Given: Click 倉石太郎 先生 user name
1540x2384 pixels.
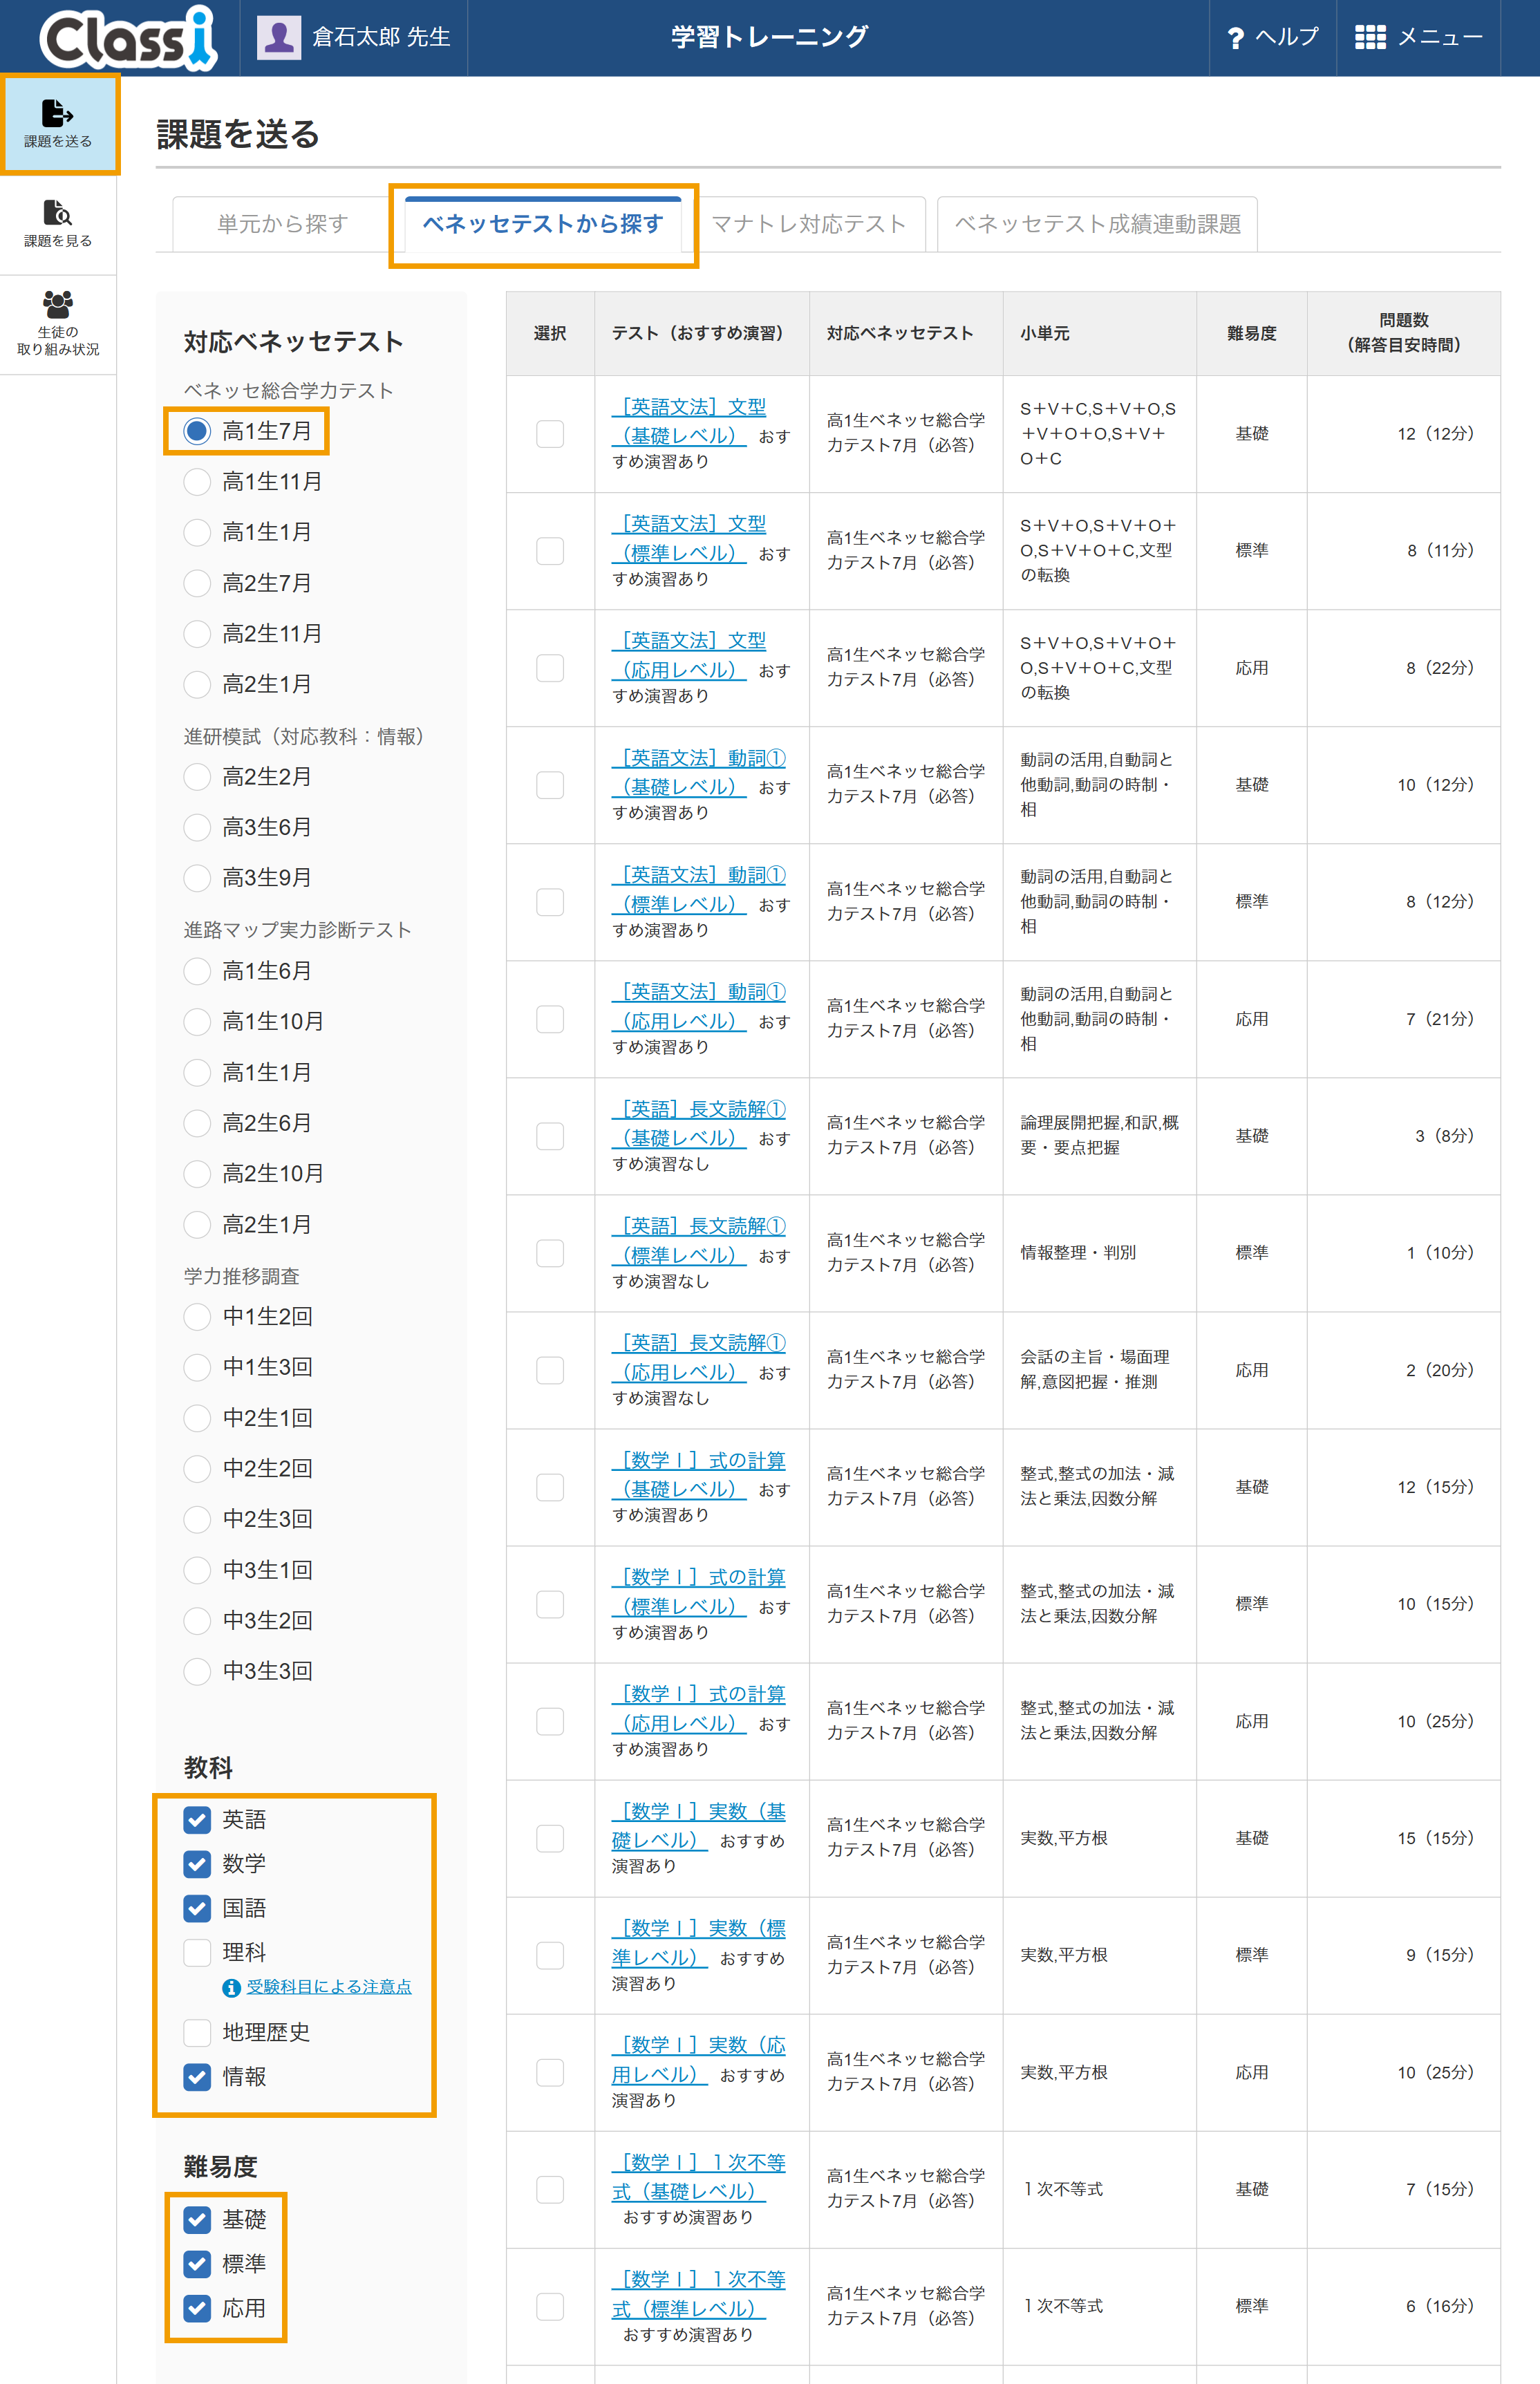Looking at the screenshot, I should tap(381, 38).
